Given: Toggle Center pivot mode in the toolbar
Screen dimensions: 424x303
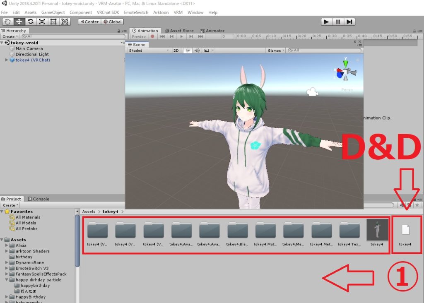Looking at the screenshot, I should point(89,22).
